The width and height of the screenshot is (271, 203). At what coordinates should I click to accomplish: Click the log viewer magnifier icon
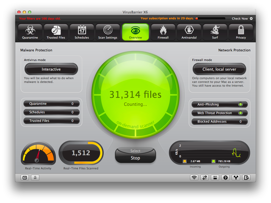[x=246, y=178]
